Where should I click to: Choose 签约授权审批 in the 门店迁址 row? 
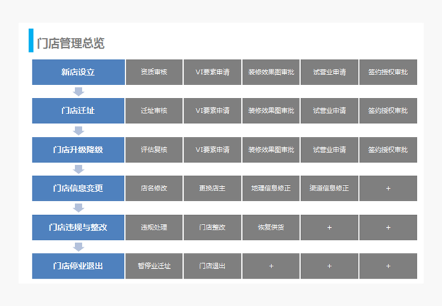point(388,111)
